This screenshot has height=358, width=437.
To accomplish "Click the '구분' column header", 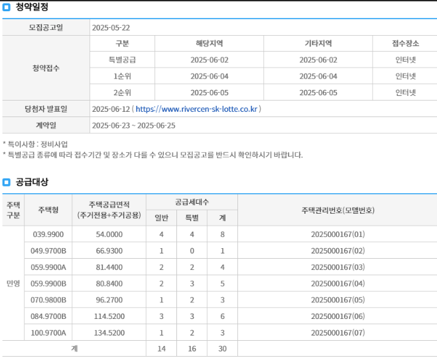I will [x=123, y=44].
